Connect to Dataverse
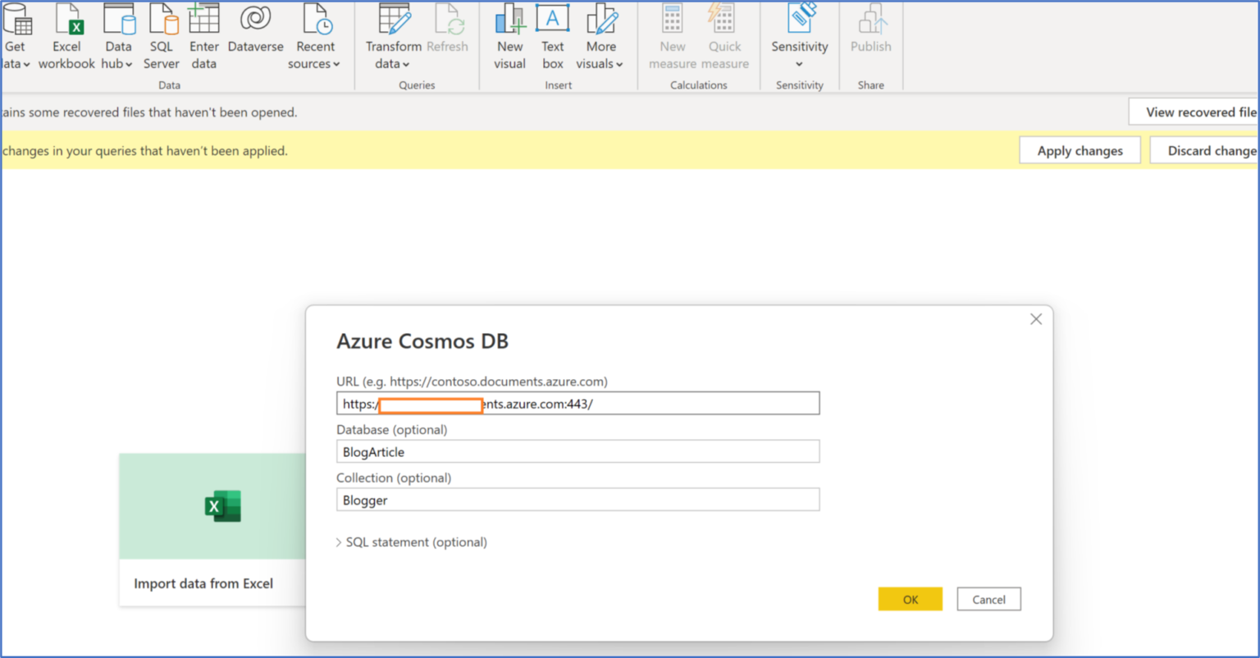 (255, 37)
